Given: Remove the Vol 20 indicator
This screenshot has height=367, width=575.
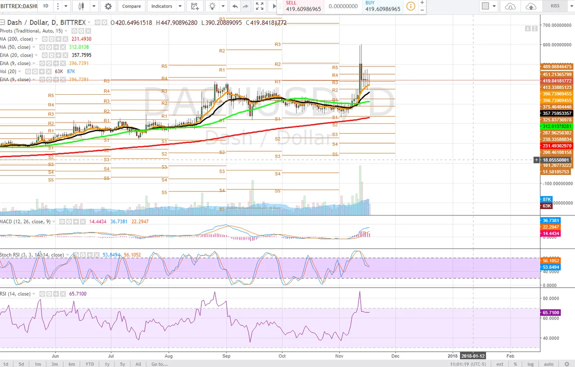Looking at the screenshot, I should coord(49,71).
